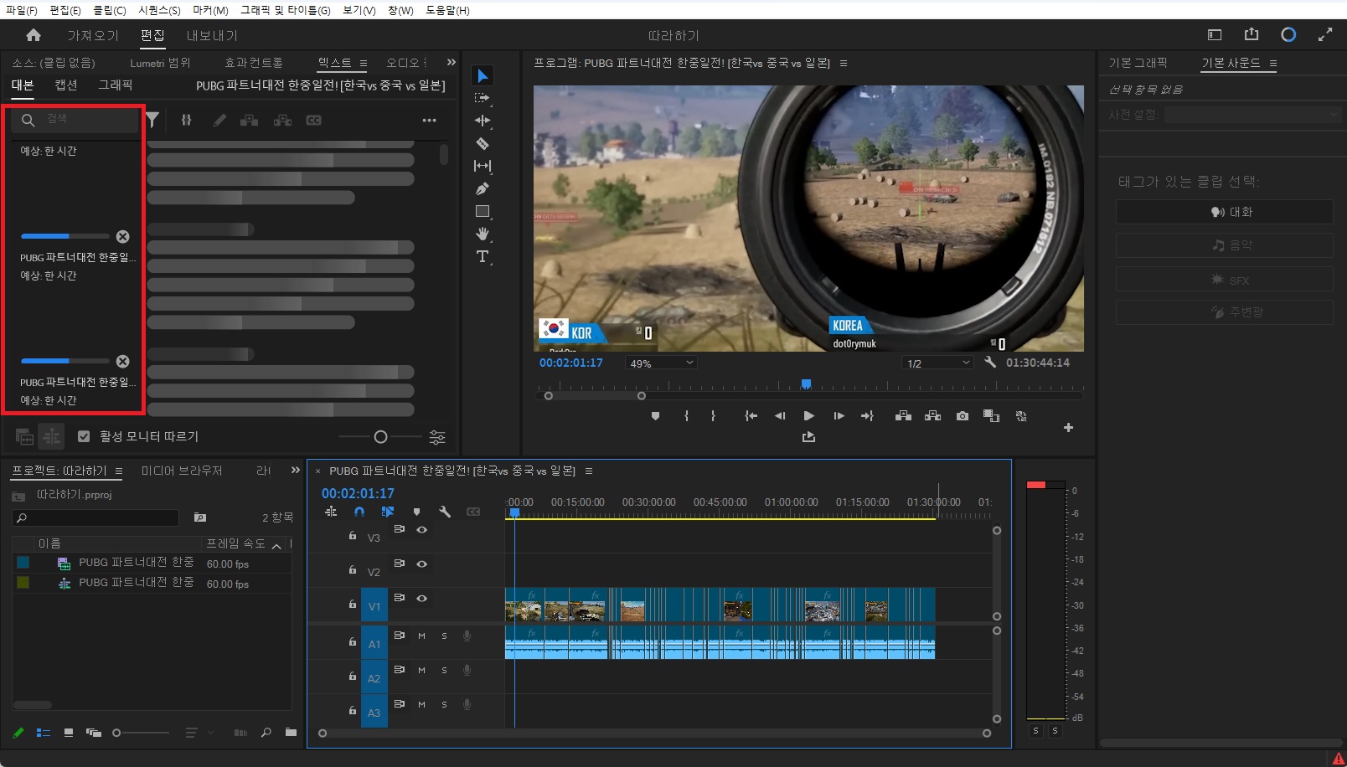Click the merge segments brace icon

pyautogui.click(x=187, y=120)
